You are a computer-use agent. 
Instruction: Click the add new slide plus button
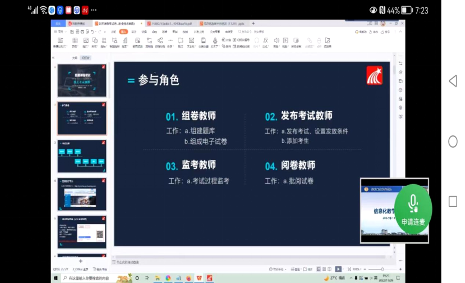point(80,261)
